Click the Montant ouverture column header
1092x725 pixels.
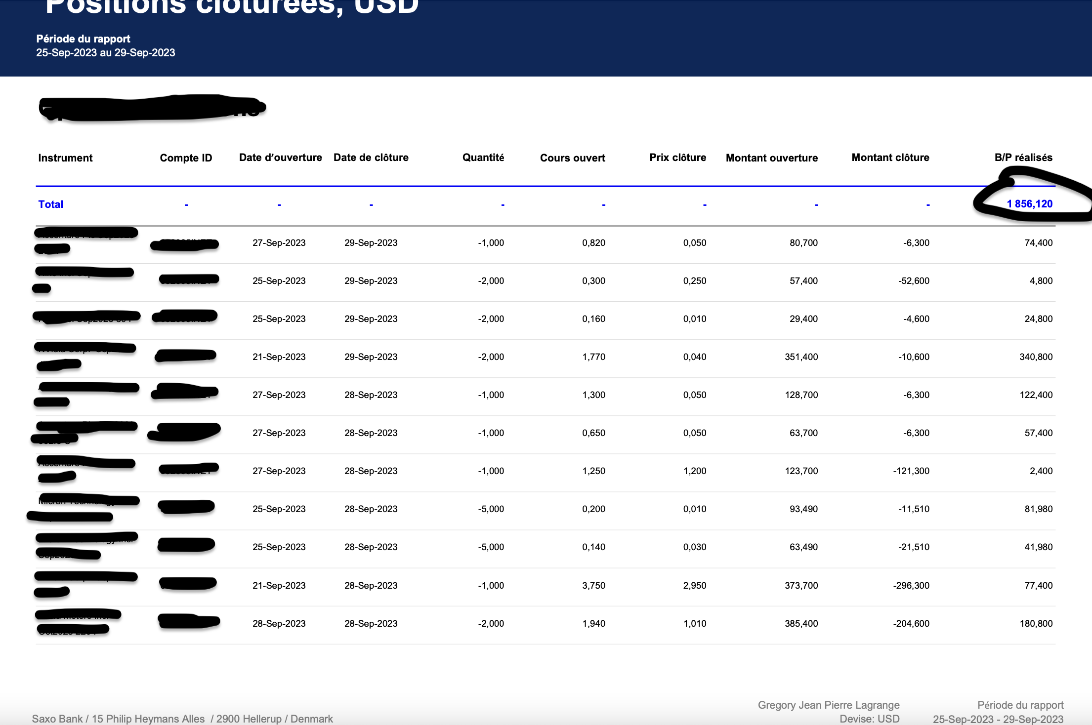pos(771,158)
